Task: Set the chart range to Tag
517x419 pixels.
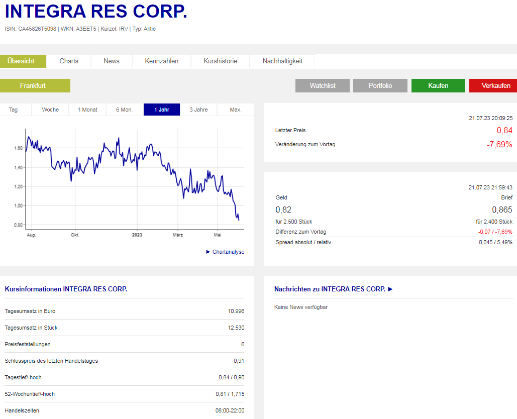Action: pos(14,110)
